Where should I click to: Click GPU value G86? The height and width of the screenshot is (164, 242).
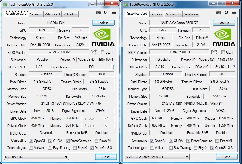point(163,30)
